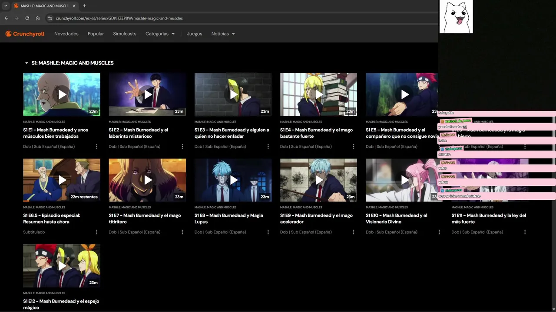
Task: Open title 'Episodio especial: Resumen hasta ahora'
Action: (52, 218)
